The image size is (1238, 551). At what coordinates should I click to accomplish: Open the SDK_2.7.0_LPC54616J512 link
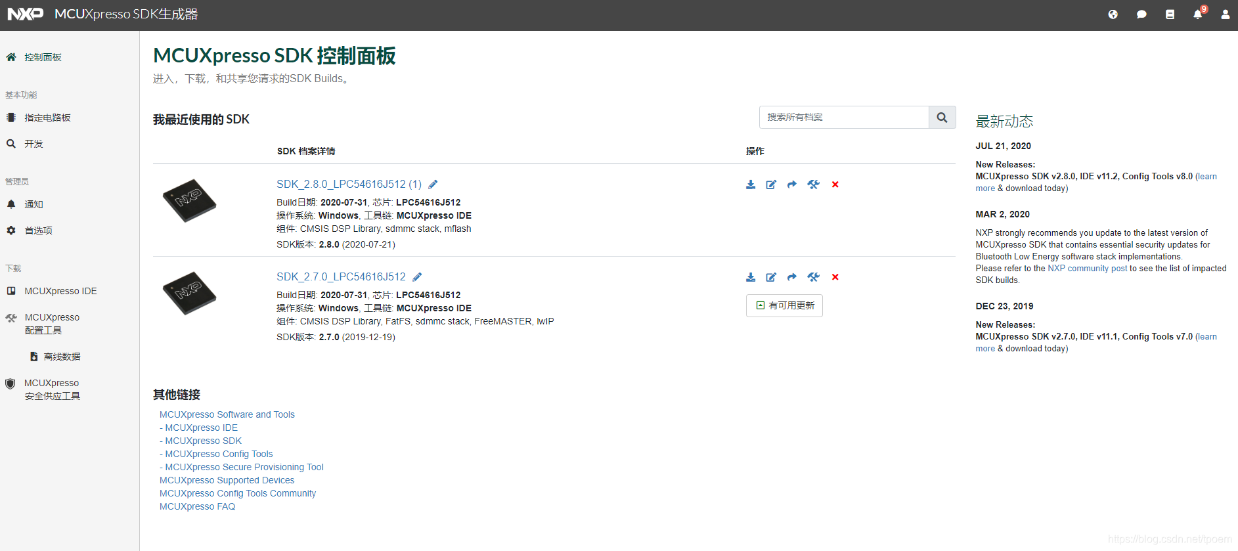(341, 277)
